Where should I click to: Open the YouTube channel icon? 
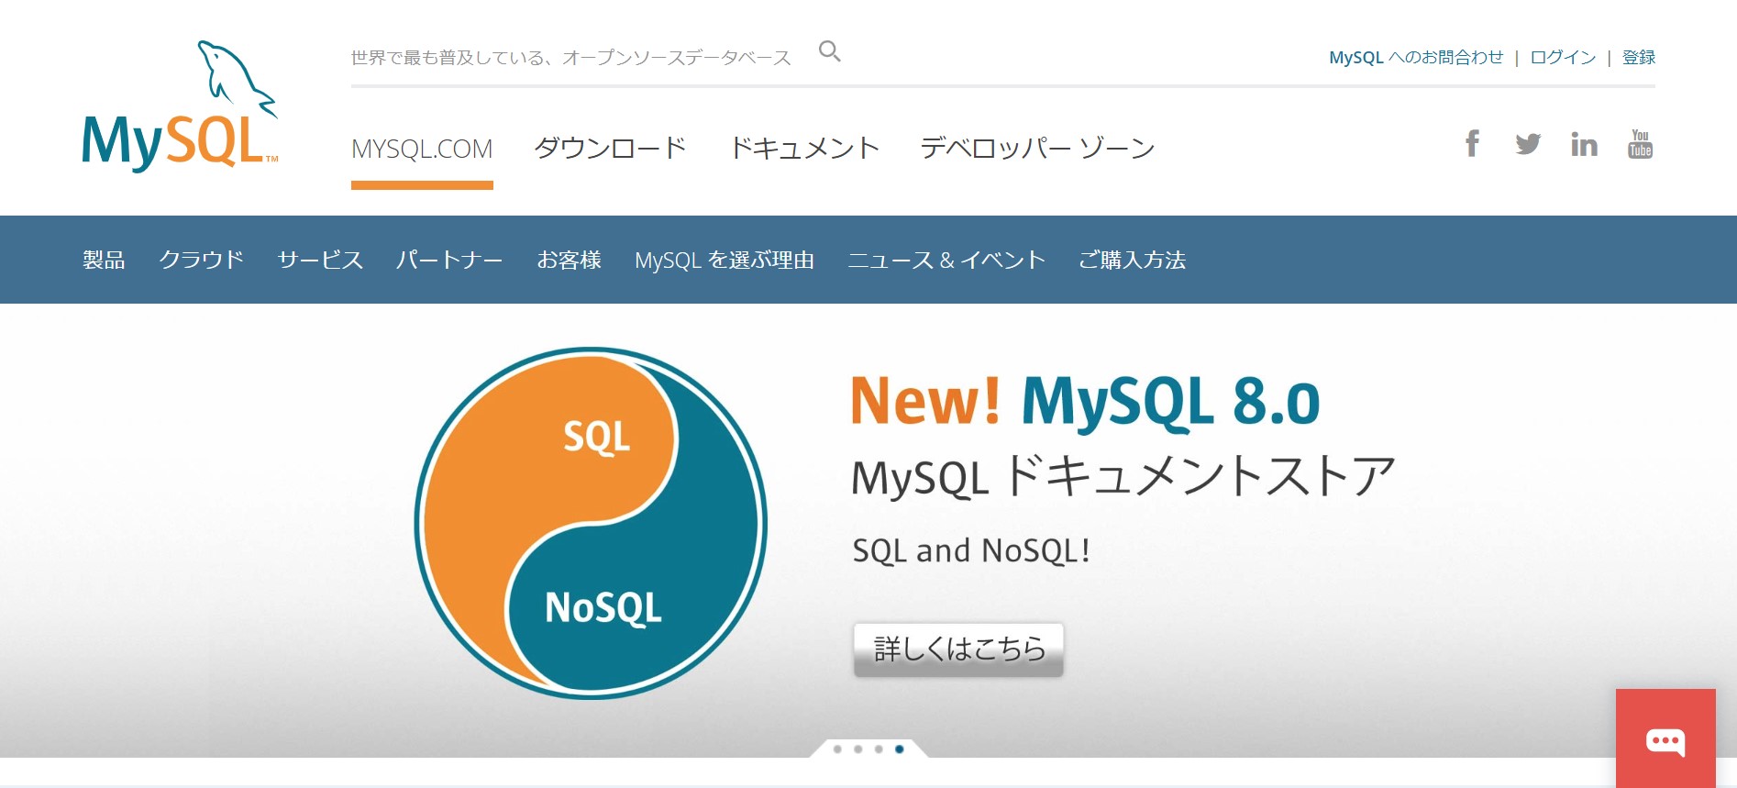coord(1640,144)
